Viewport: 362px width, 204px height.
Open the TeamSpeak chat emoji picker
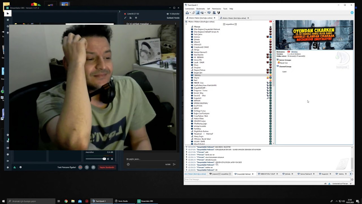(x=352, y=179)
